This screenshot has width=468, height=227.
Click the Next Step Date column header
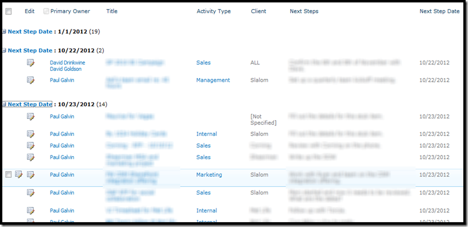[440, 11]
